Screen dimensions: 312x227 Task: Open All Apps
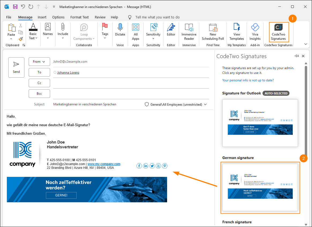tap(136, 32)
